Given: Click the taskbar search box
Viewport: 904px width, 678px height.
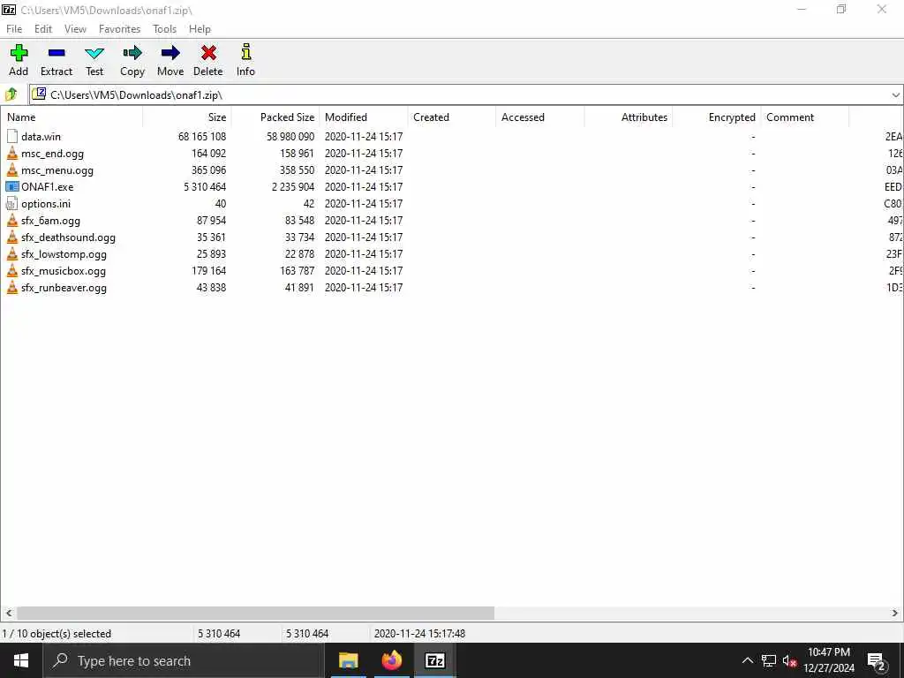Looking at the screenshot, I should [x=184, y=660].
